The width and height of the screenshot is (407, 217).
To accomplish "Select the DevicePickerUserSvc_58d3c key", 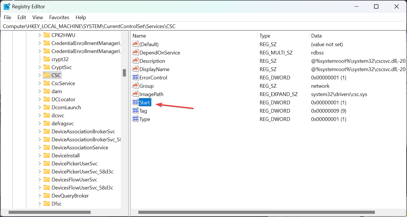I will pyautogui.click(x=82, y=171).
